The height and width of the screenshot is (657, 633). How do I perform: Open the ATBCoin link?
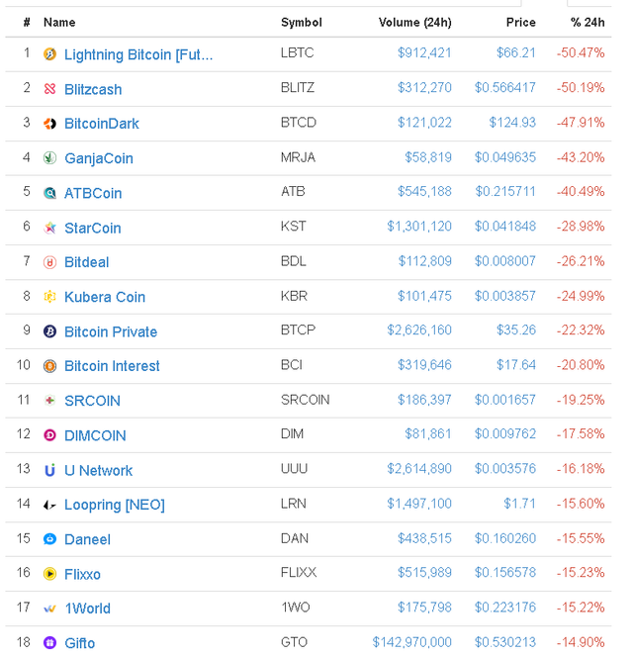[x=93, y=193]
